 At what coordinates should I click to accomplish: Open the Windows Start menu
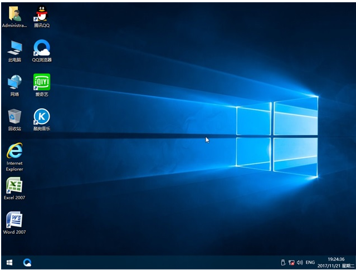click(9, 262)
